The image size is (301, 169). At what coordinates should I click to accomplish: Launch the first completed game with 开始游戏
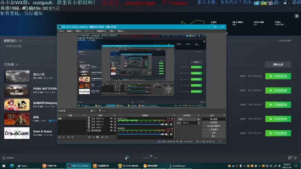point(278,76)
